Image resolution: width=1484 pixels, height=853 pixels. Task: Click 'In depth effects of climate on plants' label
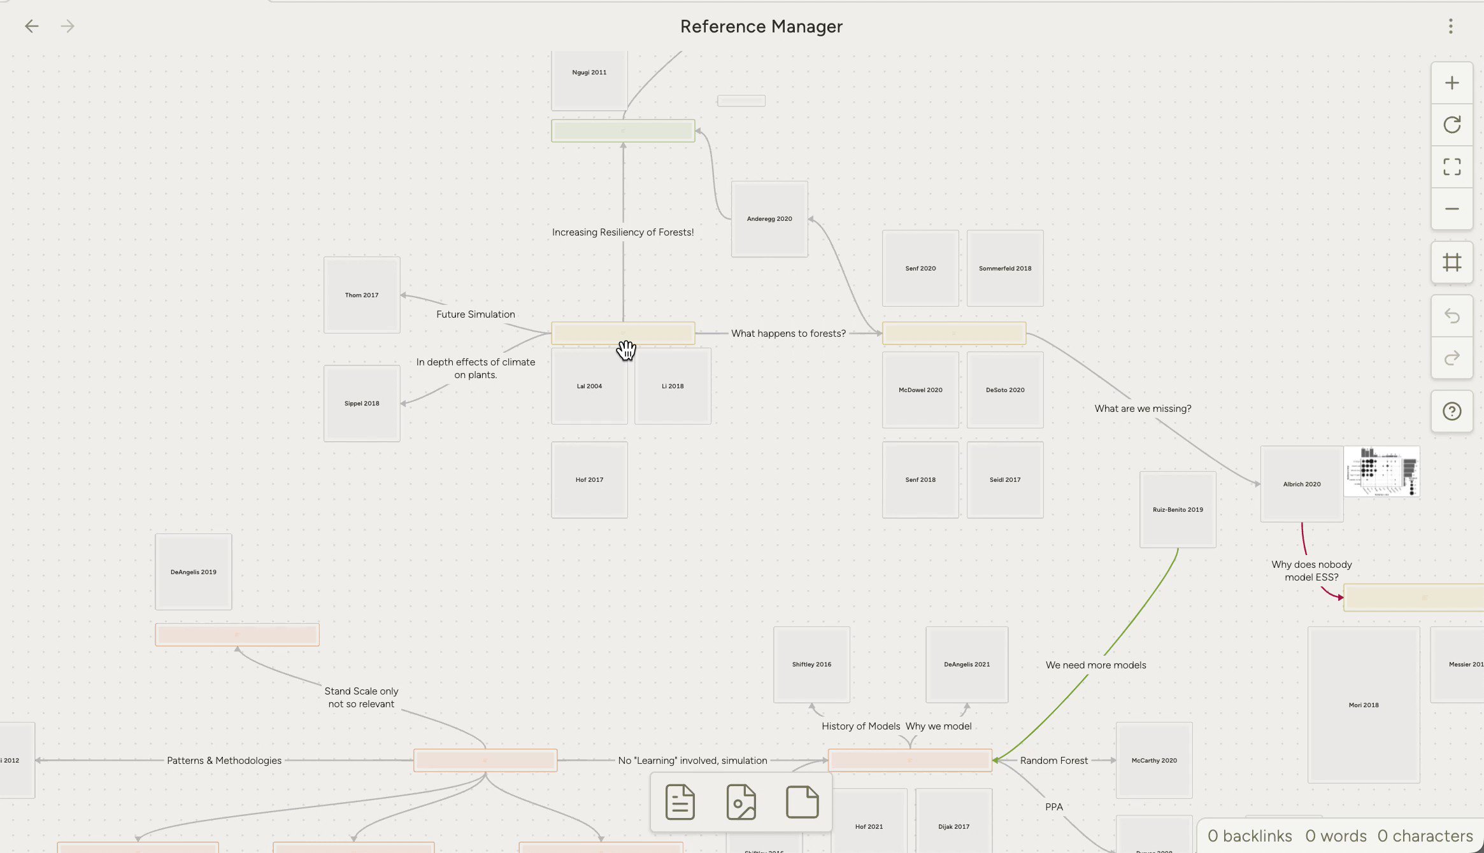pos(476,369)
